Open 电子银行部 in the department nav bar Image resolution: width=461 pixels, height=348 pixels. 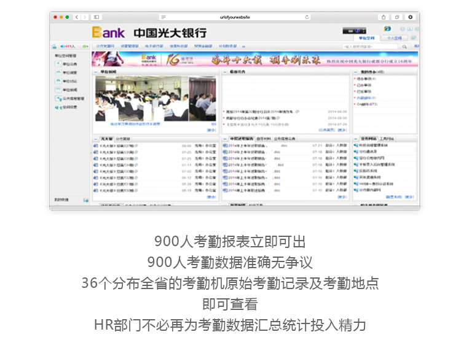[154, 46]
